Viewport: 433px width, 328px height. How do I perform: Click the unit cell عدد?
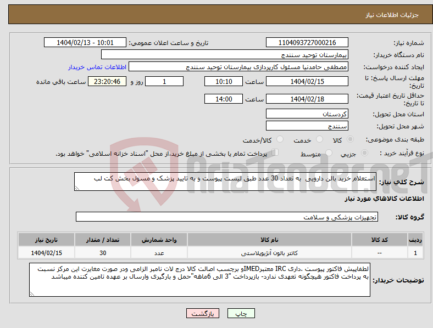point(159,253)
